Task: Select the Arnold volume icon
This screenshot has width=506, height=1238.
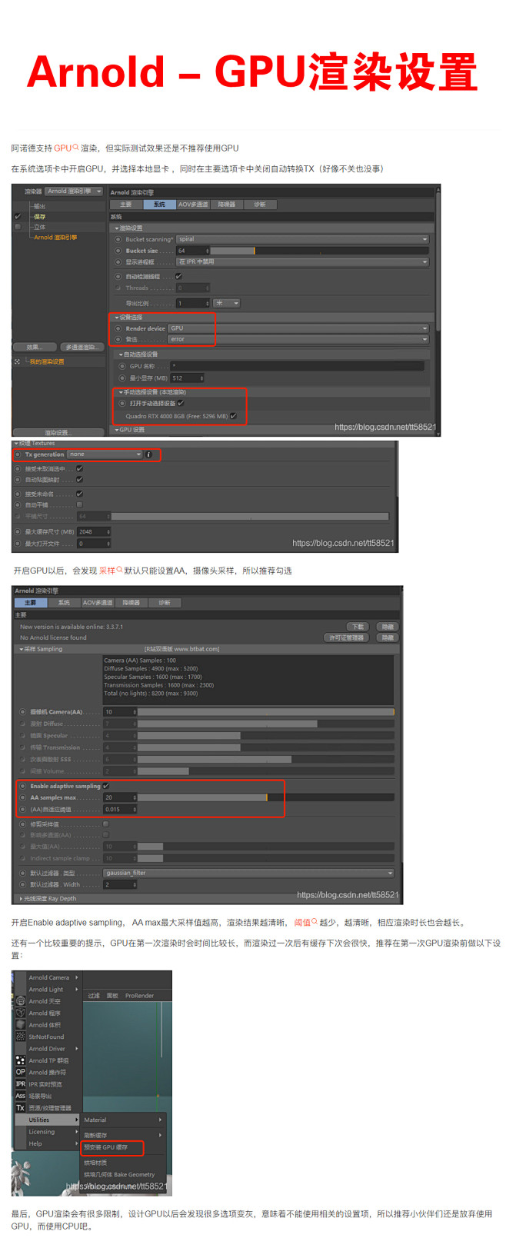Action: point(21,1025)
